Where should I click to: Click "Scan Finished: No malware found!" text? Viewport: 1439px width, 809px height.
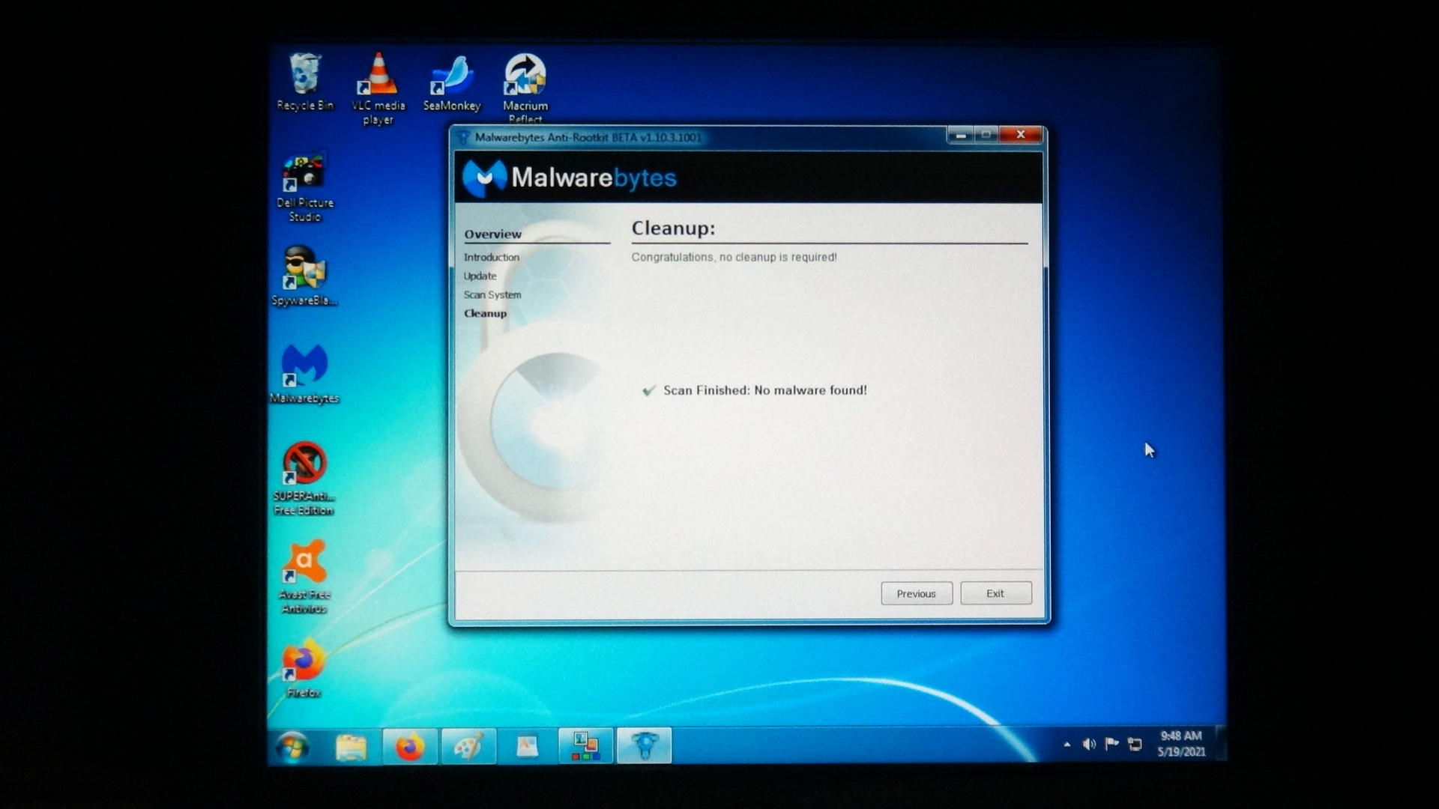(x=764, y=390)
